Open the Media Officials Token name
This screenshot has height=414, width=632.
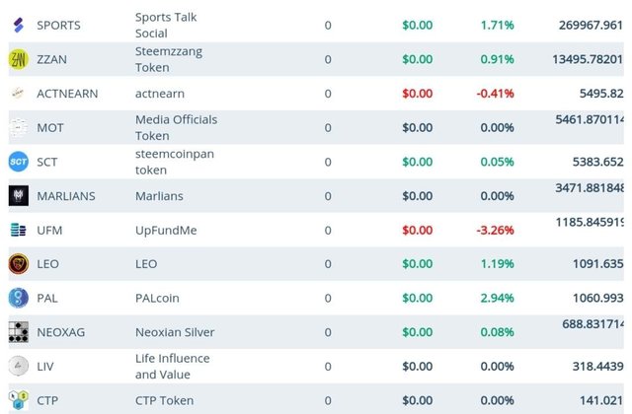coord(176,127)
